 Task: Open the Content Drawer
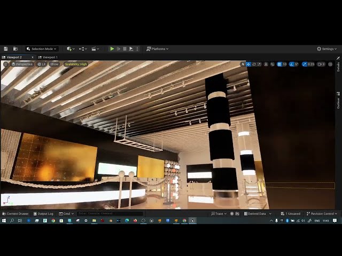[15, 214]
